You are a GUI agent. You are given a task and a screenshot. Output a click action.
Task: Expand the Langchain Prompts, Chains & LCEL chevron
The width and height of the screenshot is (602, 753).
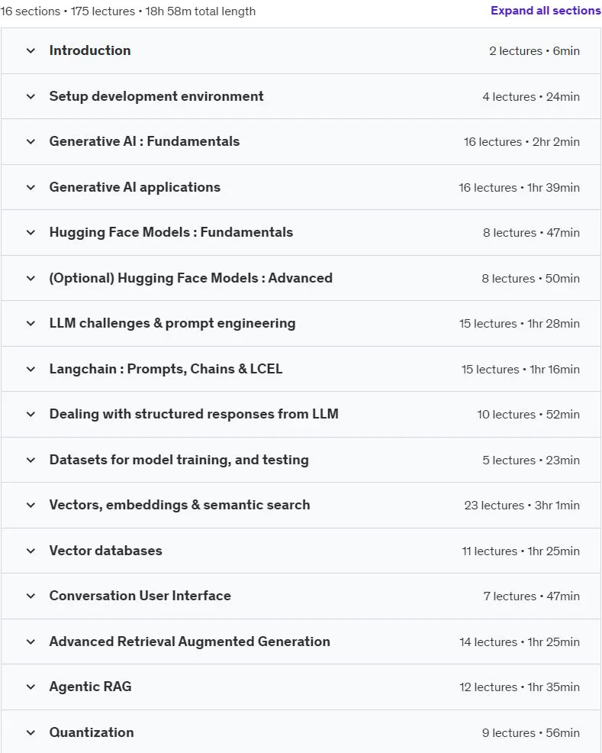click(31, 369)
